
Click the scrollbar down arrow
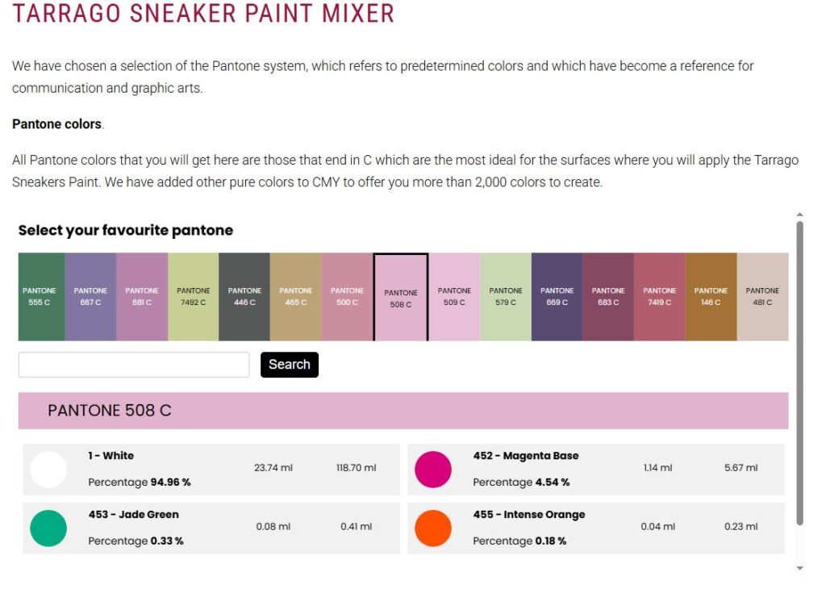pos(799,568)
